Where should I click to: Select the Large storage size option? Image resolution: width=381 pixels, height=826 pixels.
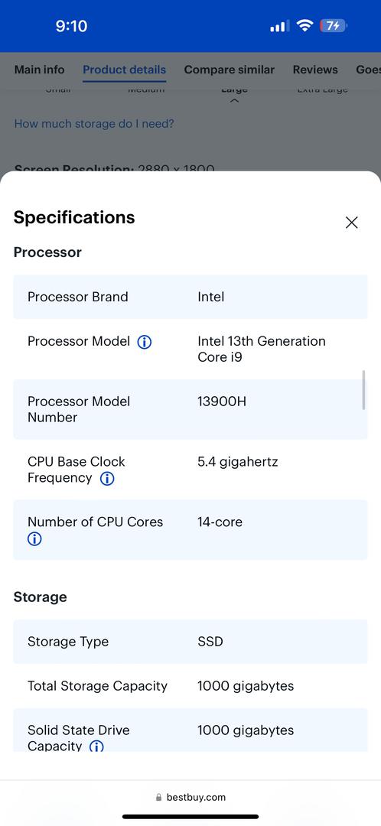point(235,89)
